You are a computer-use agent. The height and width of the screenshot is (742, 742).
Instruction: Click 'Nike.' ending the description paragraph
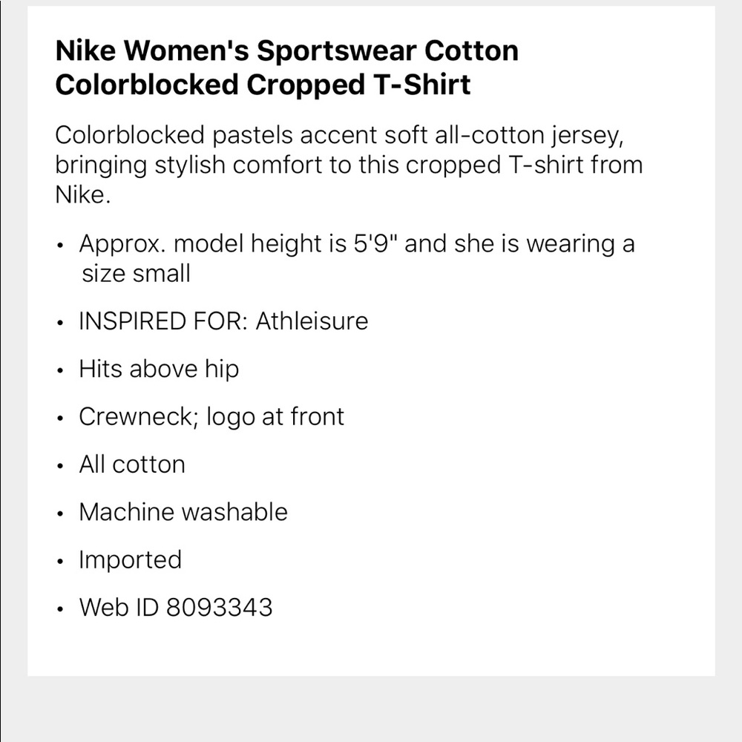(82, 197)
